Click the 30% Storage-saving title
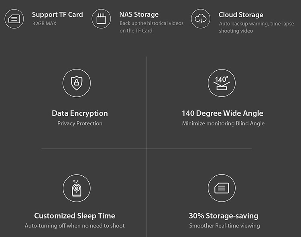301x237 pixels. [224, 216]
